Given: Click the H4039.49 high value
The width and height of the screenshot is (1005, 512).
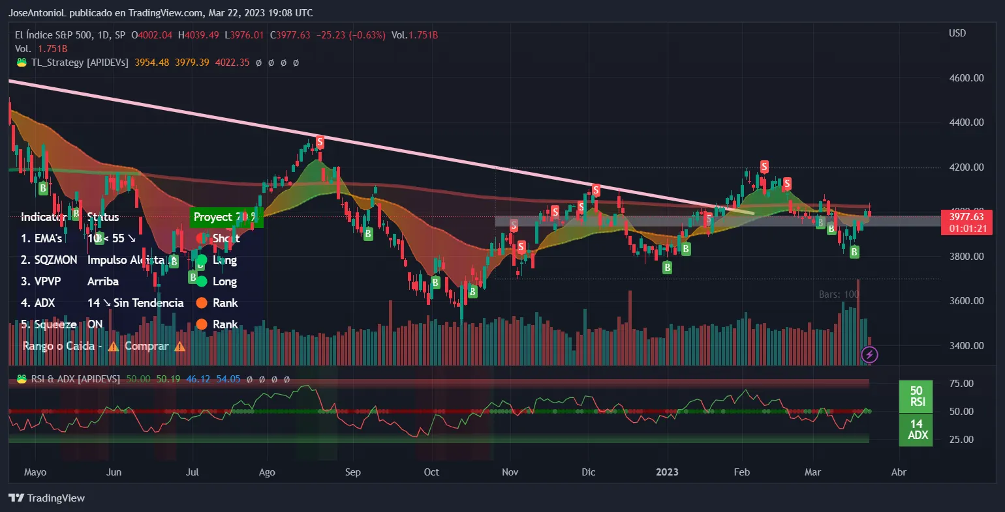Looking at the screenshot, I should click(x=198, y=35).
